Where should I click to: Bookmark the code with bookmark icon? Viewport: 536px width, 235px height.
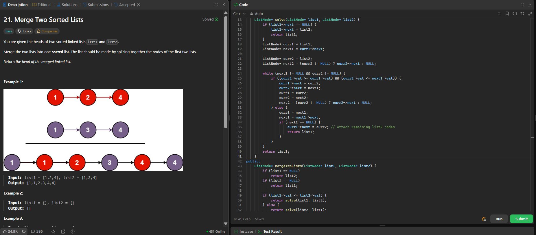pyautogui.click(x=507, y=14)
